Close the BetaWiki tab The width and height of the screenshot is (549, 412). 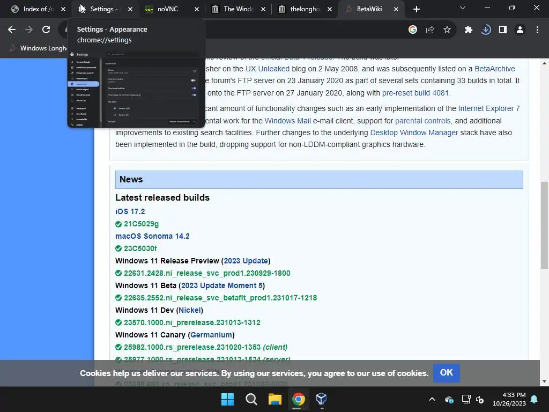[396, 9]
